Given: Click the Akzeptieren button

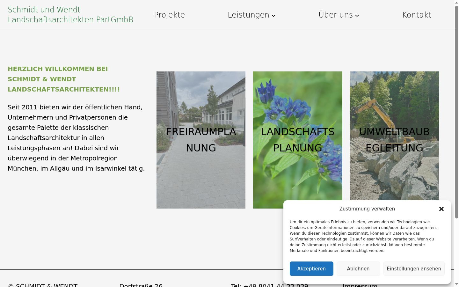Looking at the screenshot, I should pyautogui.click(x=311, y=269).
